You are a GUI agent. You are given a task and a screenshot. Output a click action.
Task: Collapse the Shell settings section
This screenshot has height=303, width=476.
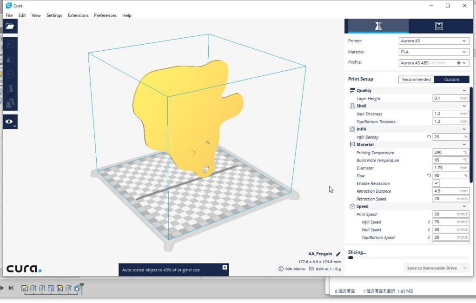464,106
